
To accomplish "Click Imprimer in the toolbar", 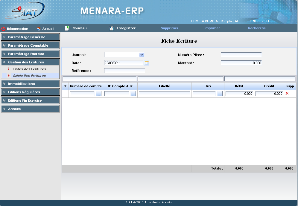I will point(212,28).
